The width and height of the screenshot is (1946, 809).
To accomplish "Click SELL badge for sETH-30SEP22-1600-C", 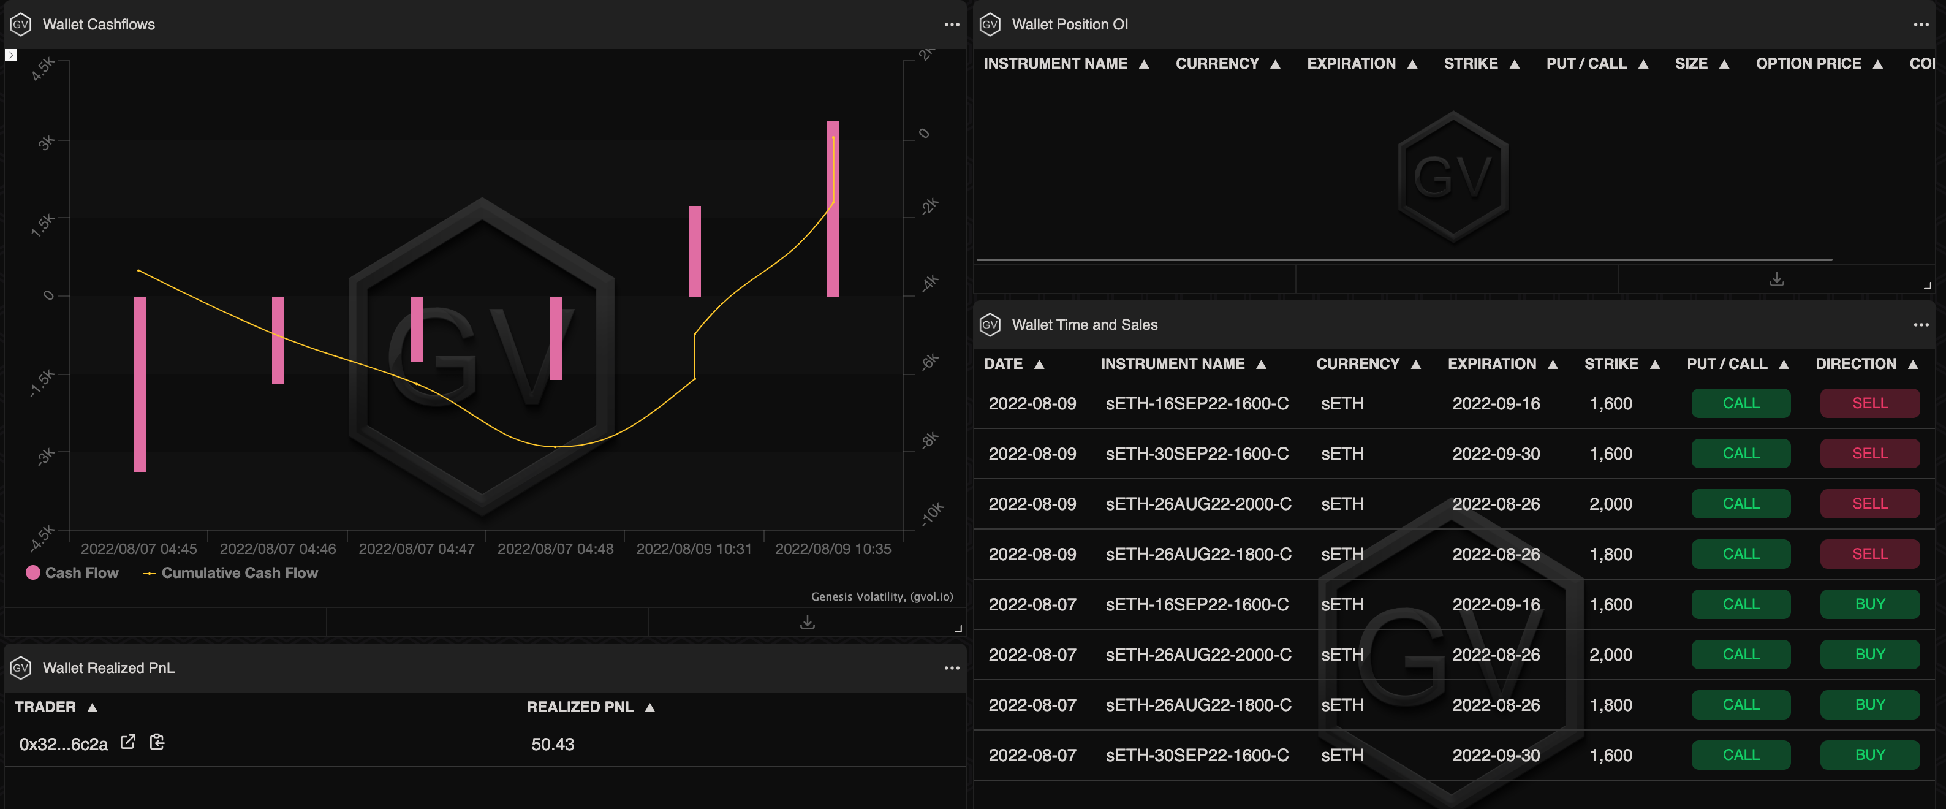I will point(1869,453).
